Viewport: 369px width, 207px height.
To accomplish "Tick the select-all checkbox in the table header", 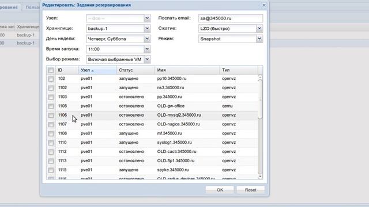I will (51, 70).
